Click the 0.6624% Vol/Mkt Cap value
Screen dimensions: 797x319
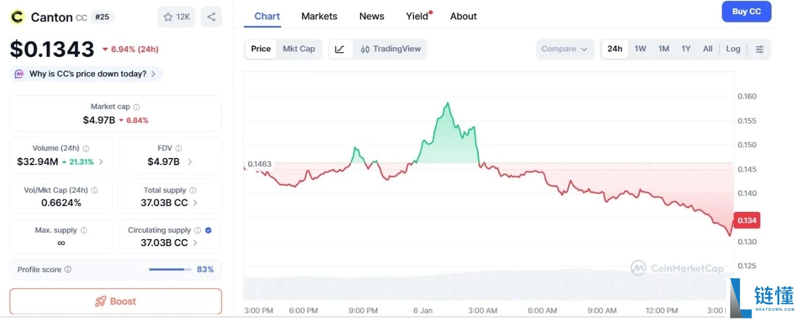[x=61, y=203]
